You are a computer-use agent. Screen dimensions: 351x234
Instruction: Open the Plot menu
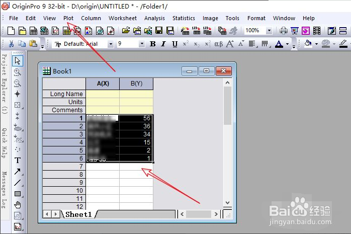68,18
